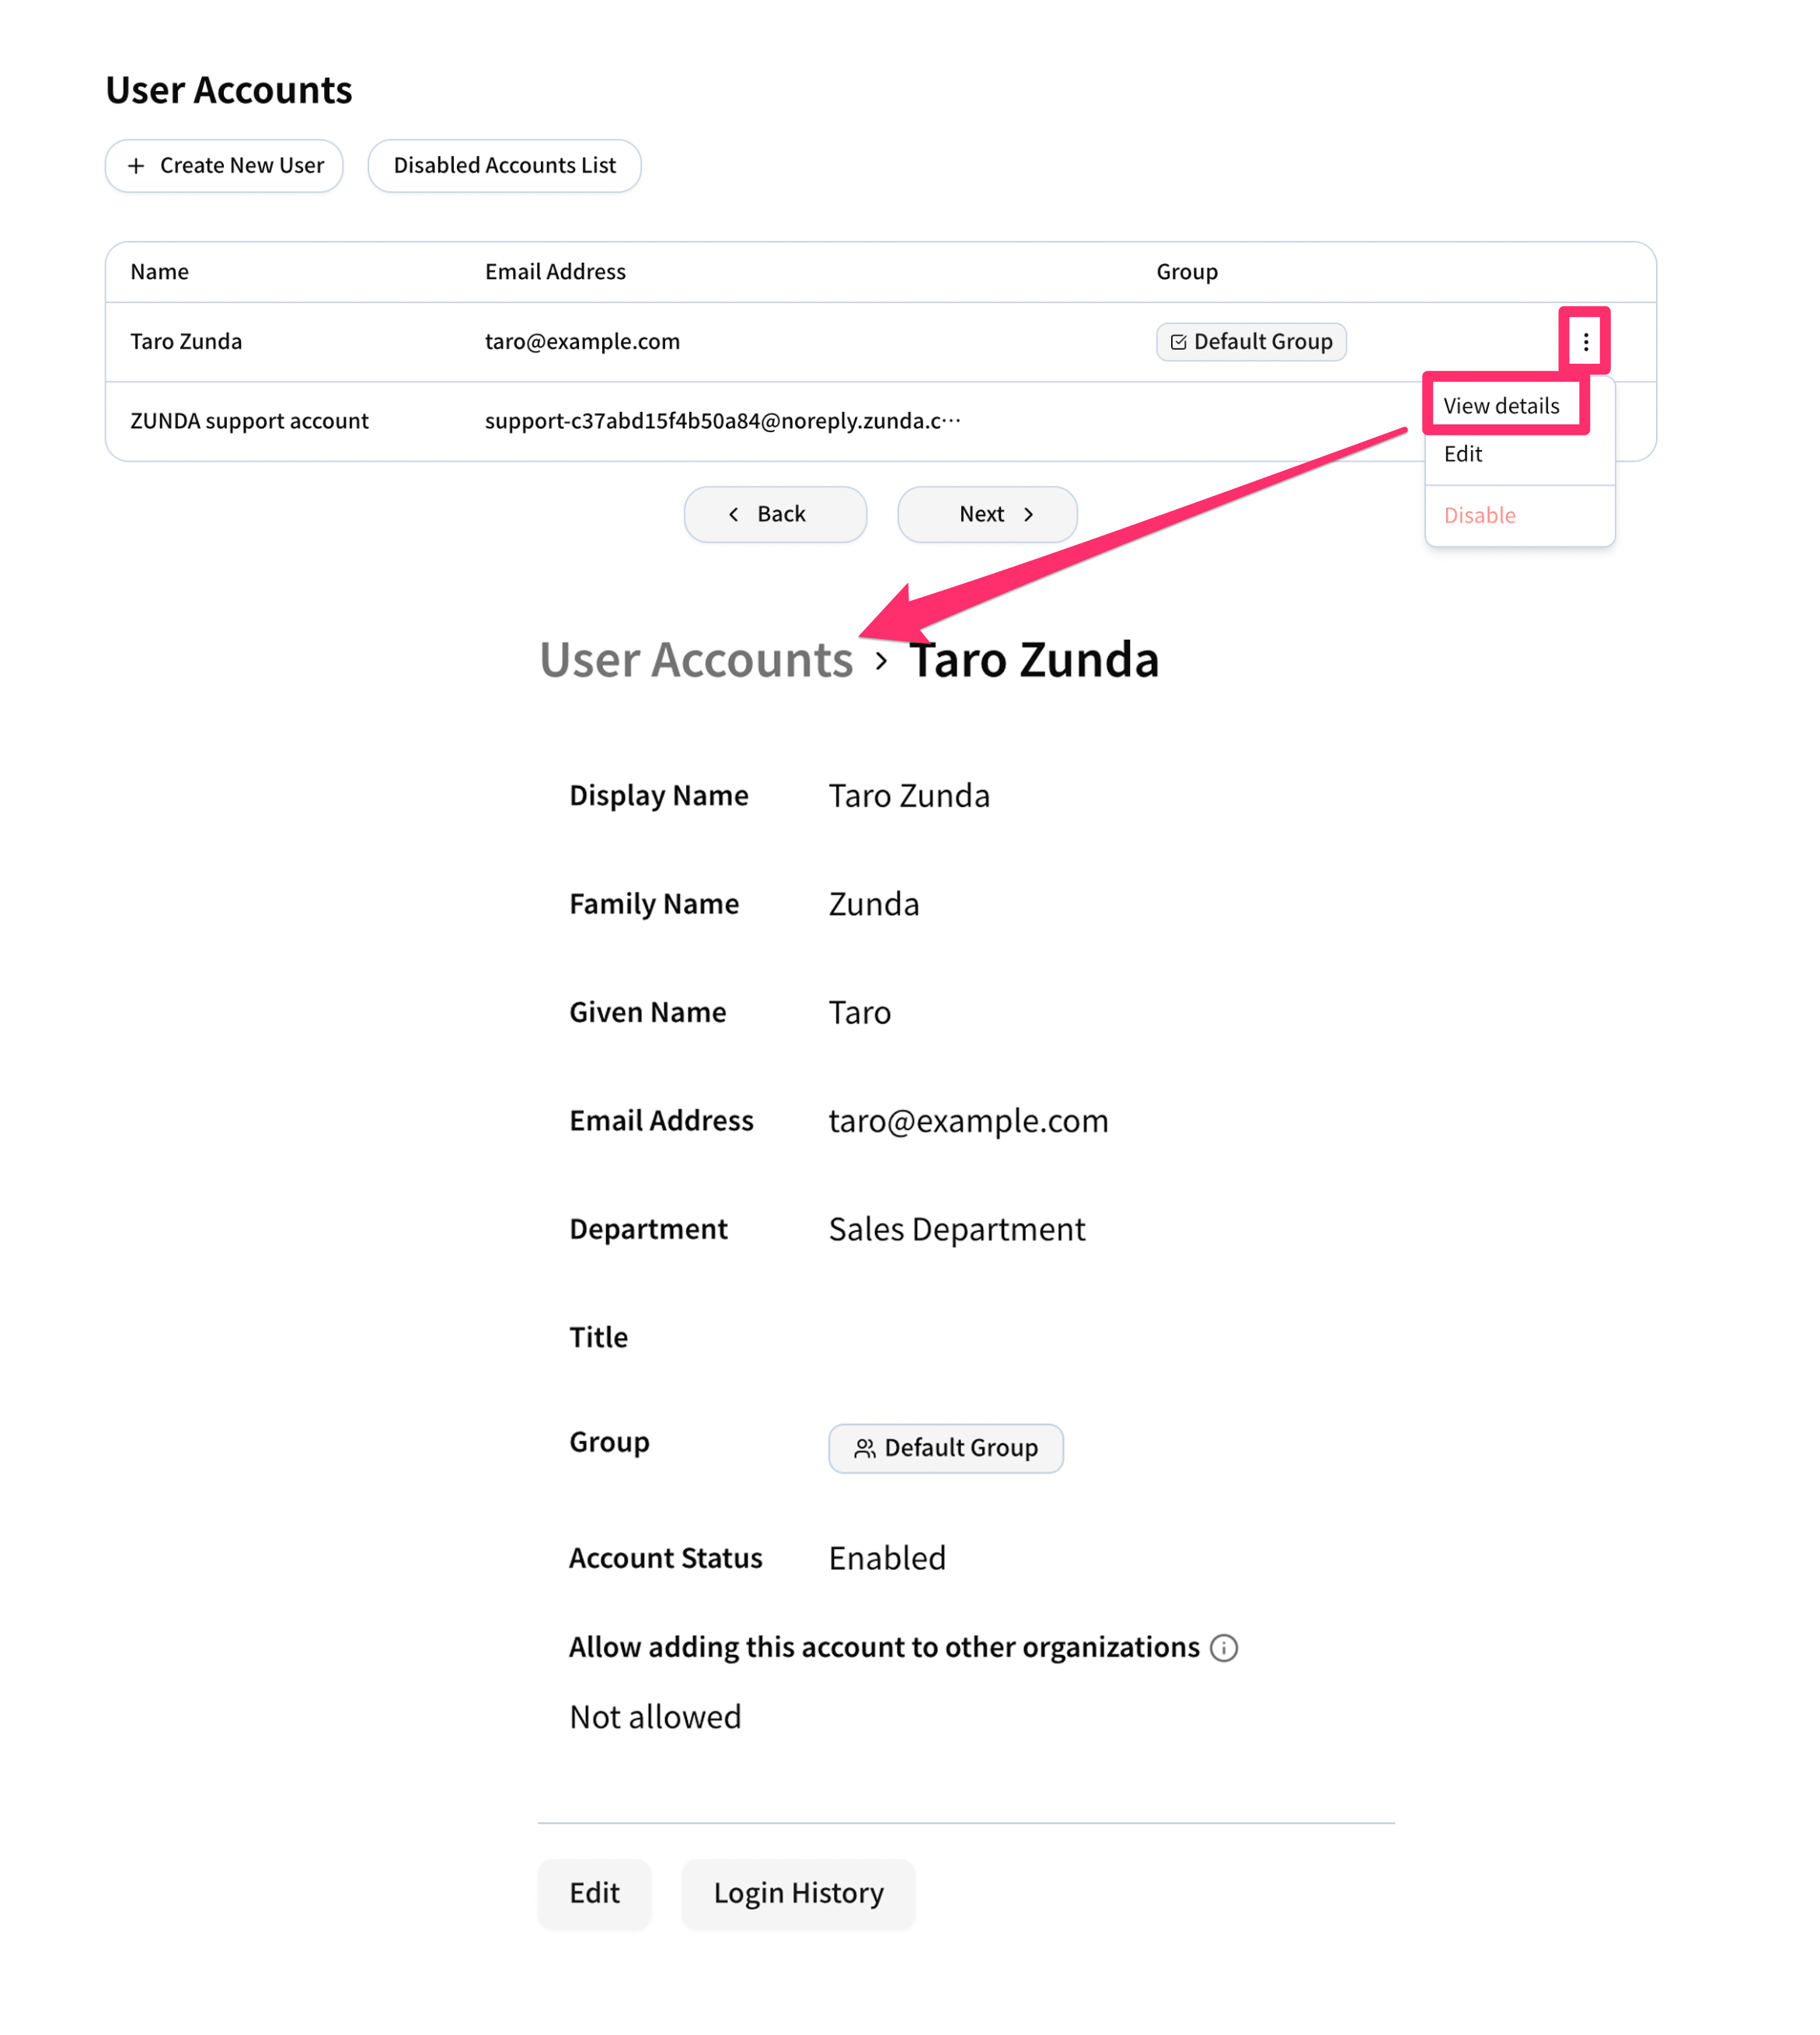
Task: Click the left chevron icon on Back
Action: coord(733,514)
